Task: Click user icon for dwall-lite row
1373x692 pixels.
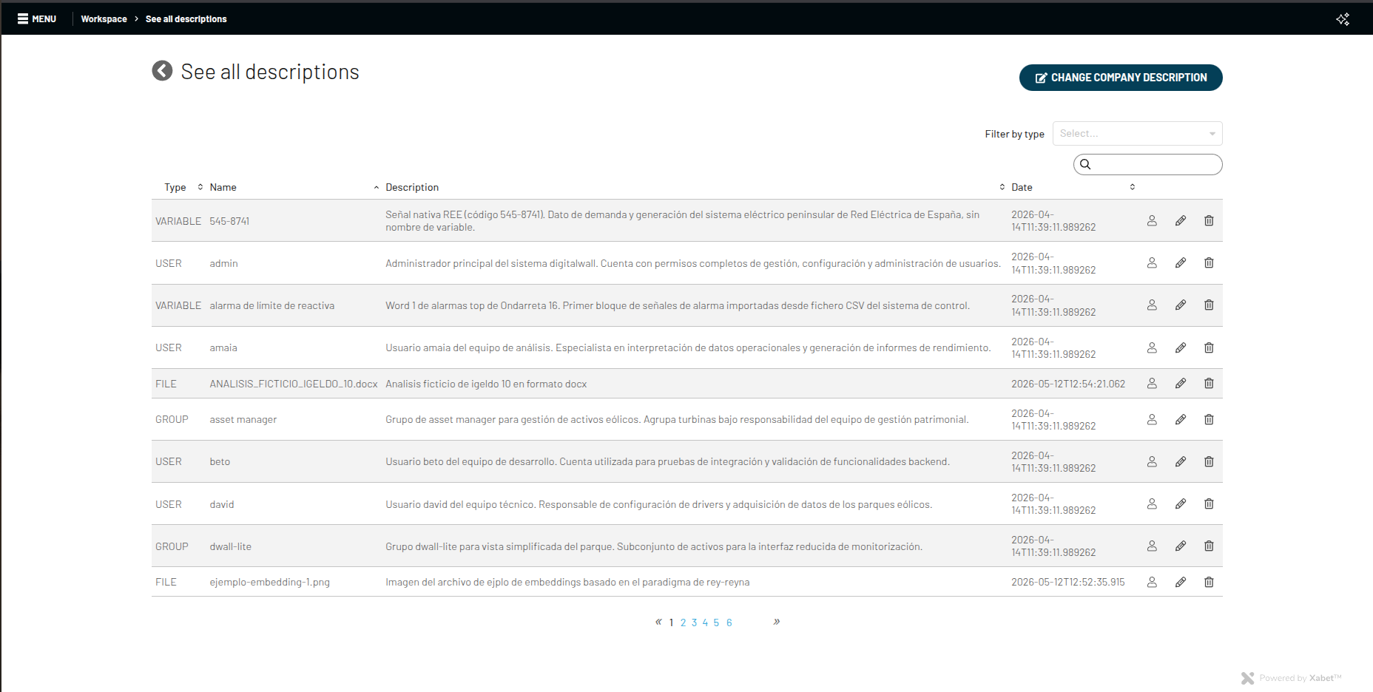Action: pyautogui.click(x=1152, y=546)
